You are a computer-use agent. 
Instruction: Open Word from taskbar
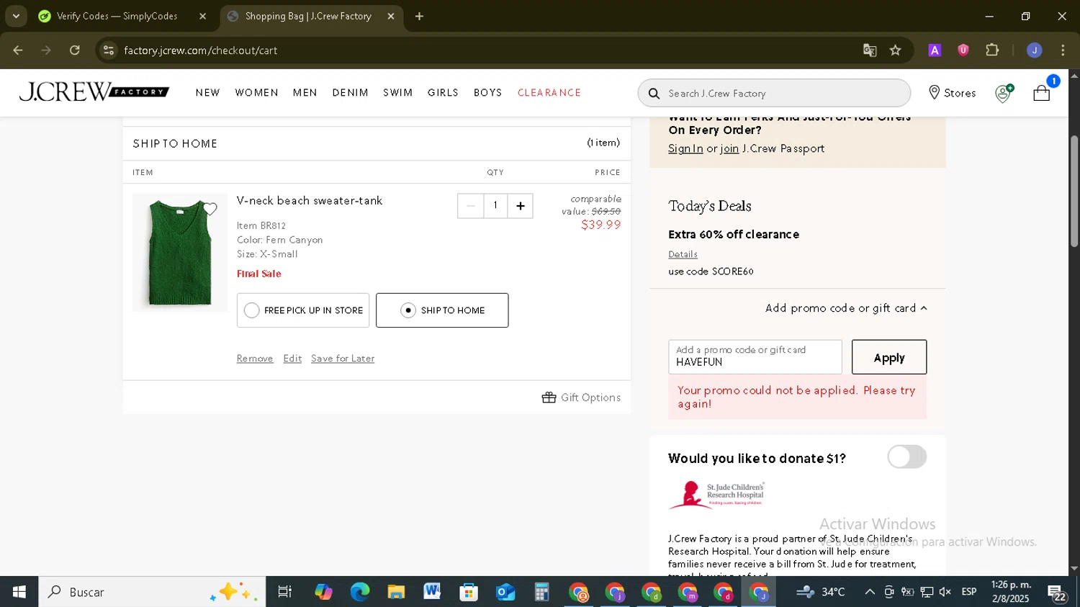(432, 592)
